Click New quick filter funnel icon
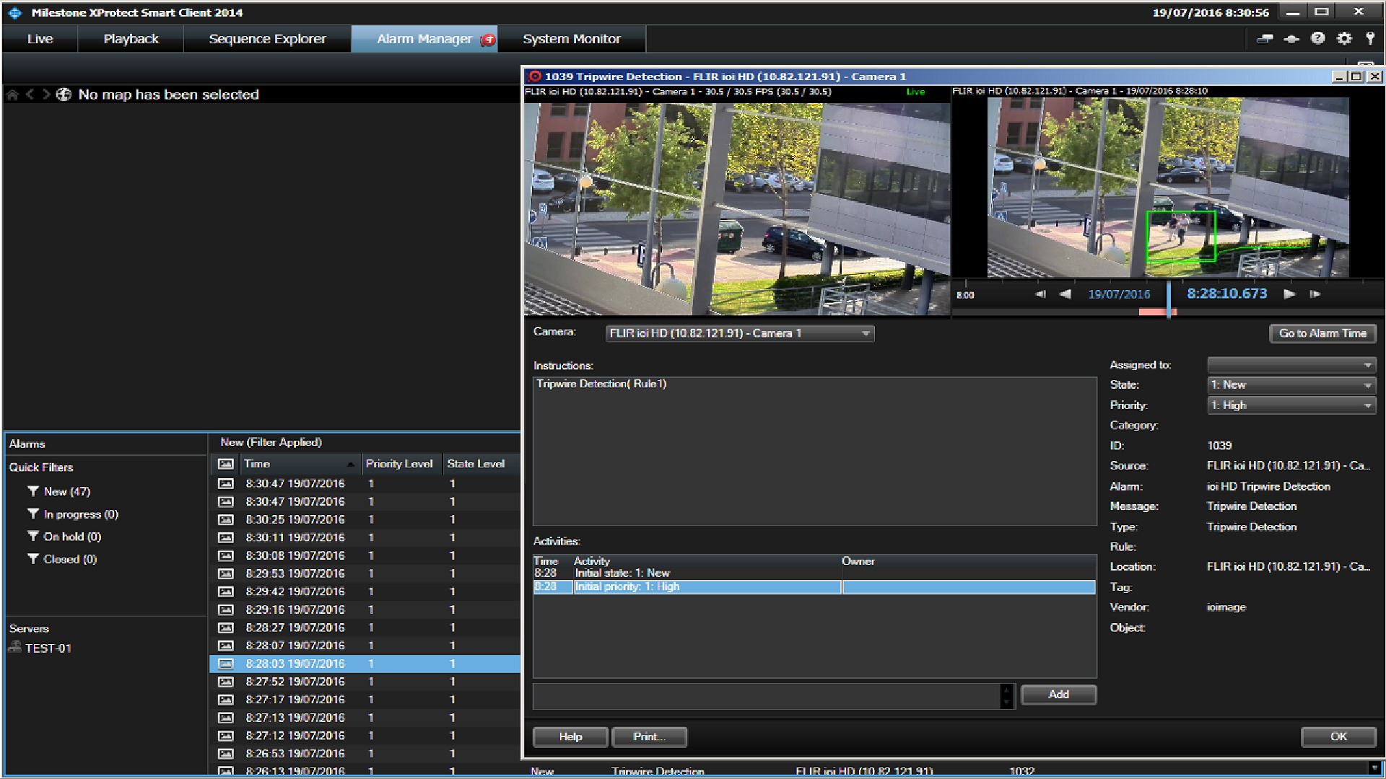 33,491
